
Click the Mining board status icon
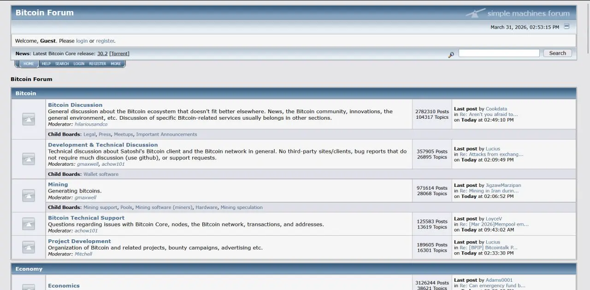29,196
